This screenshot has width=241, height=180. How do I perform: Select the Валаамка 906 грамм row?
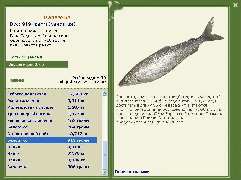click(x=52, y=166)
